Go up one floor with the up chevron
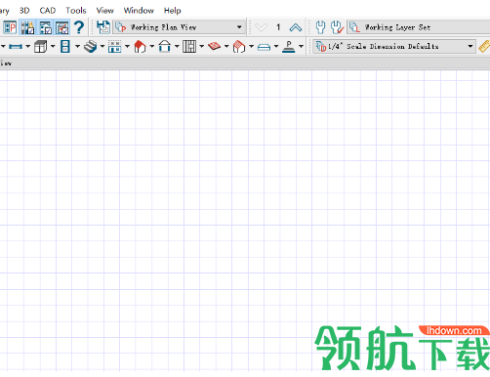Image resolution: width=490 pixels, height=377 pixels. point(296,27)
